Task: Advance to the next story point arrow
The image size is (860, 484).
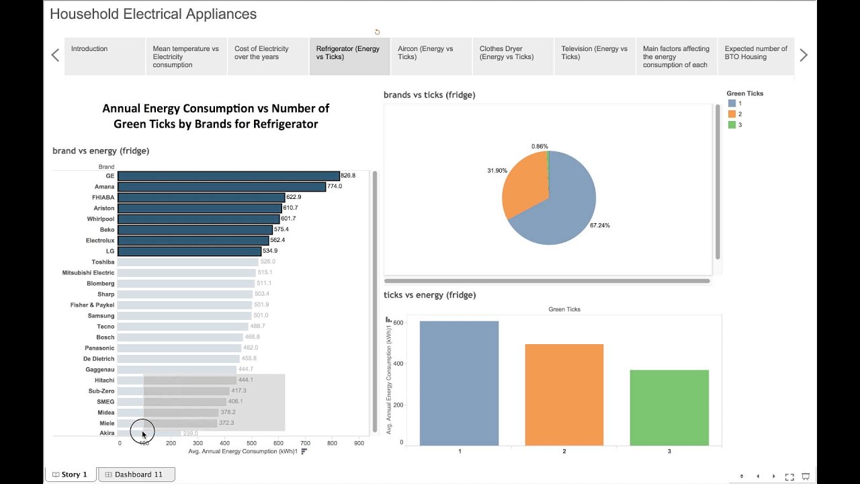Action: tap(804, 56)
